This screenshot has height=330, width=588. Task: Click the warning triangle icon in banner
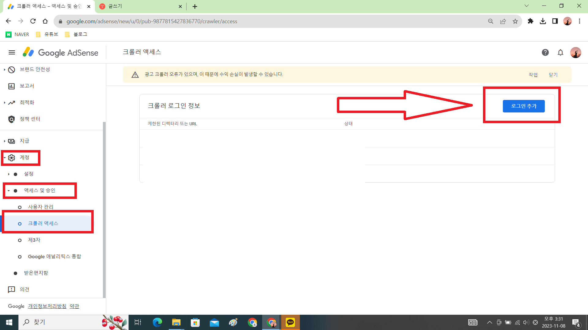pyautogui.click(x=135, y=74)
